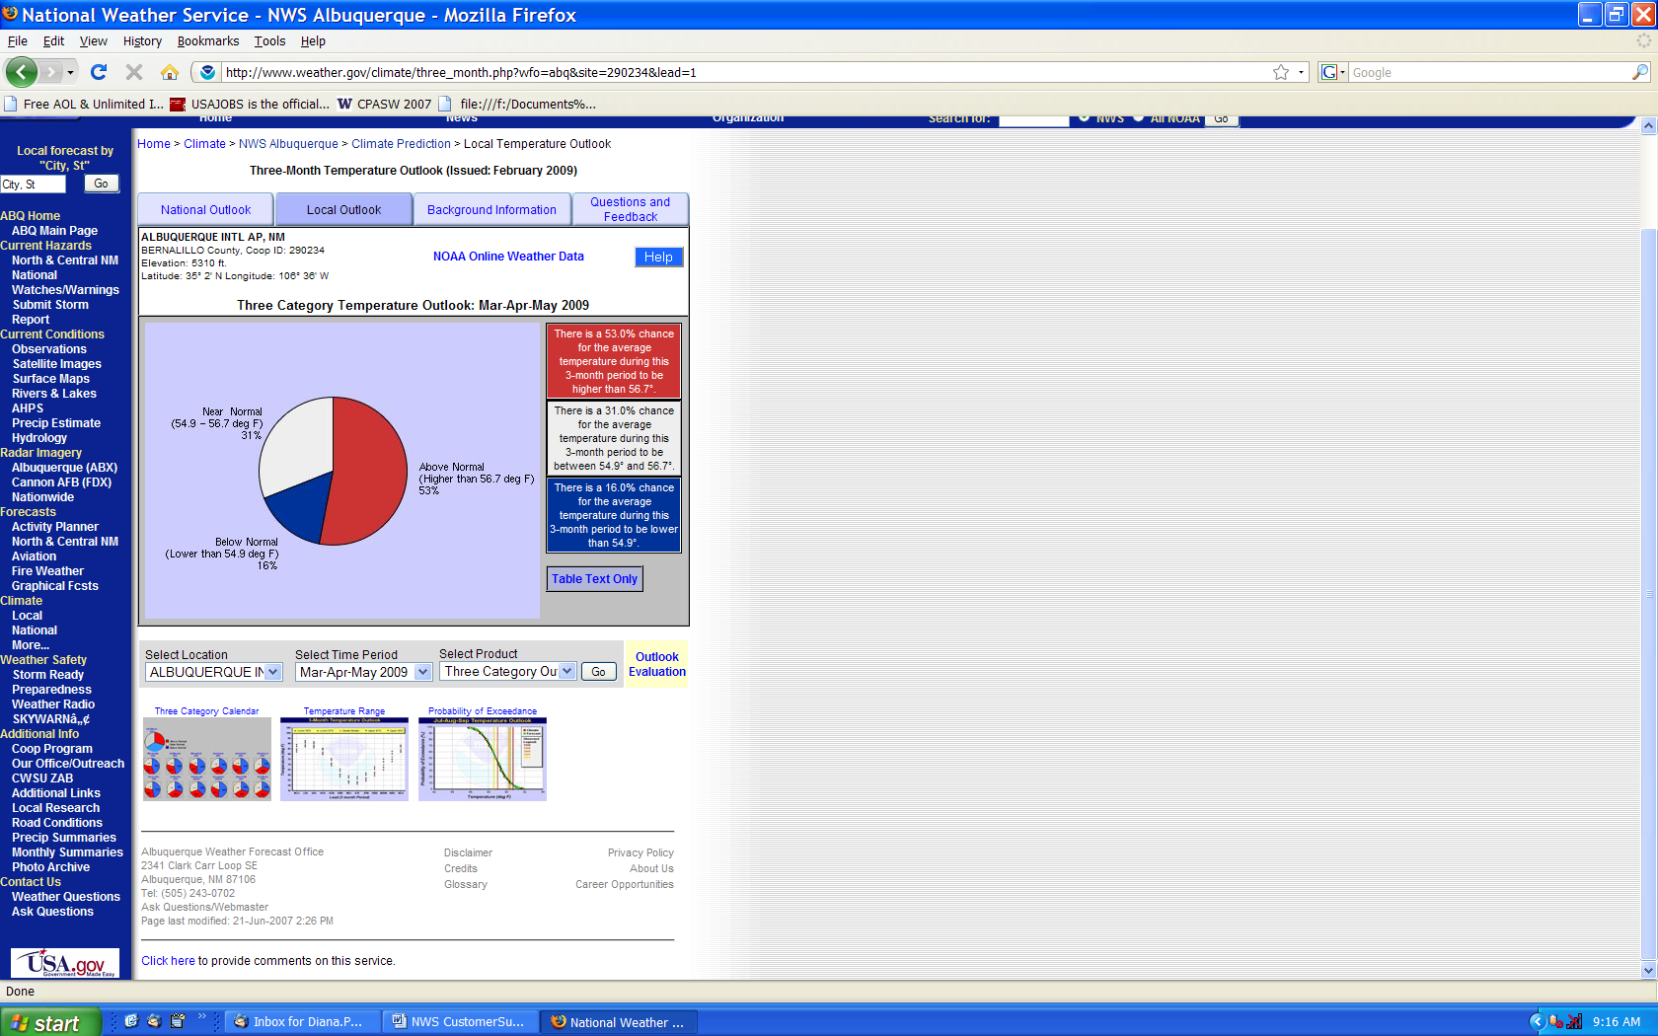Open the Probability of Exceedance thumbnail
Screen dimensions: 1658x1036
(483, 758)
